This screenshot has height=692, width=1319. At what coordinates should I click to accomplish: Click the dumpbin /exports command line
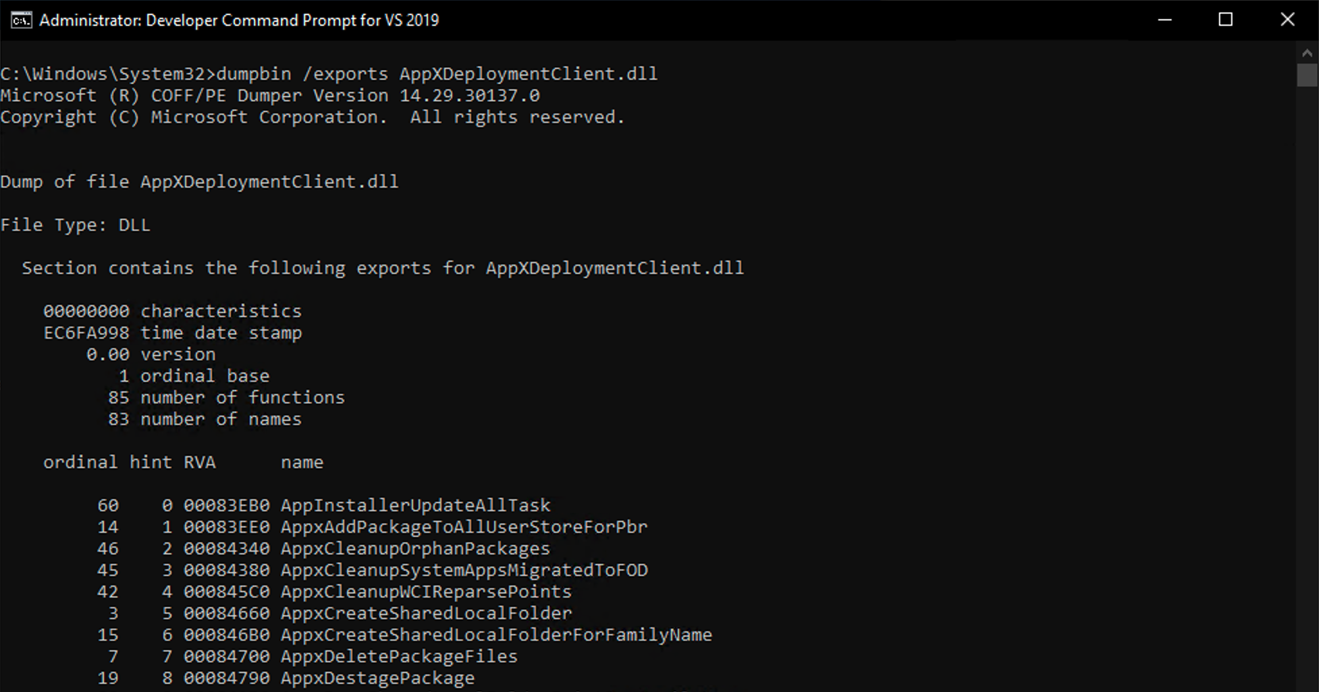[x=329, y=74]
